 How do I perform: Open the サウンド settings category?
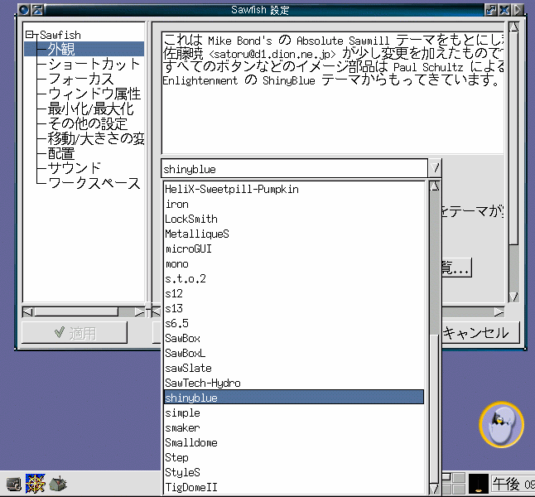point(75,168)
